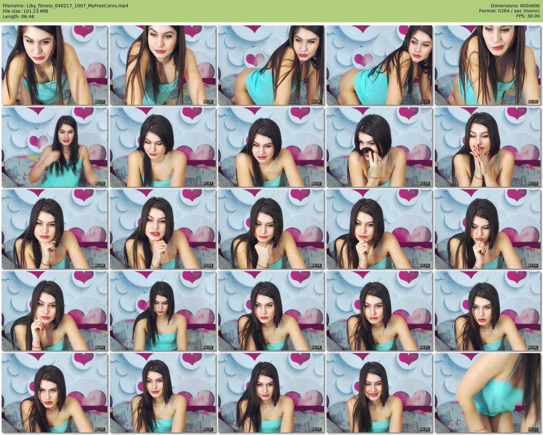Choose the frame stamped 01:47

coord(163,147)
